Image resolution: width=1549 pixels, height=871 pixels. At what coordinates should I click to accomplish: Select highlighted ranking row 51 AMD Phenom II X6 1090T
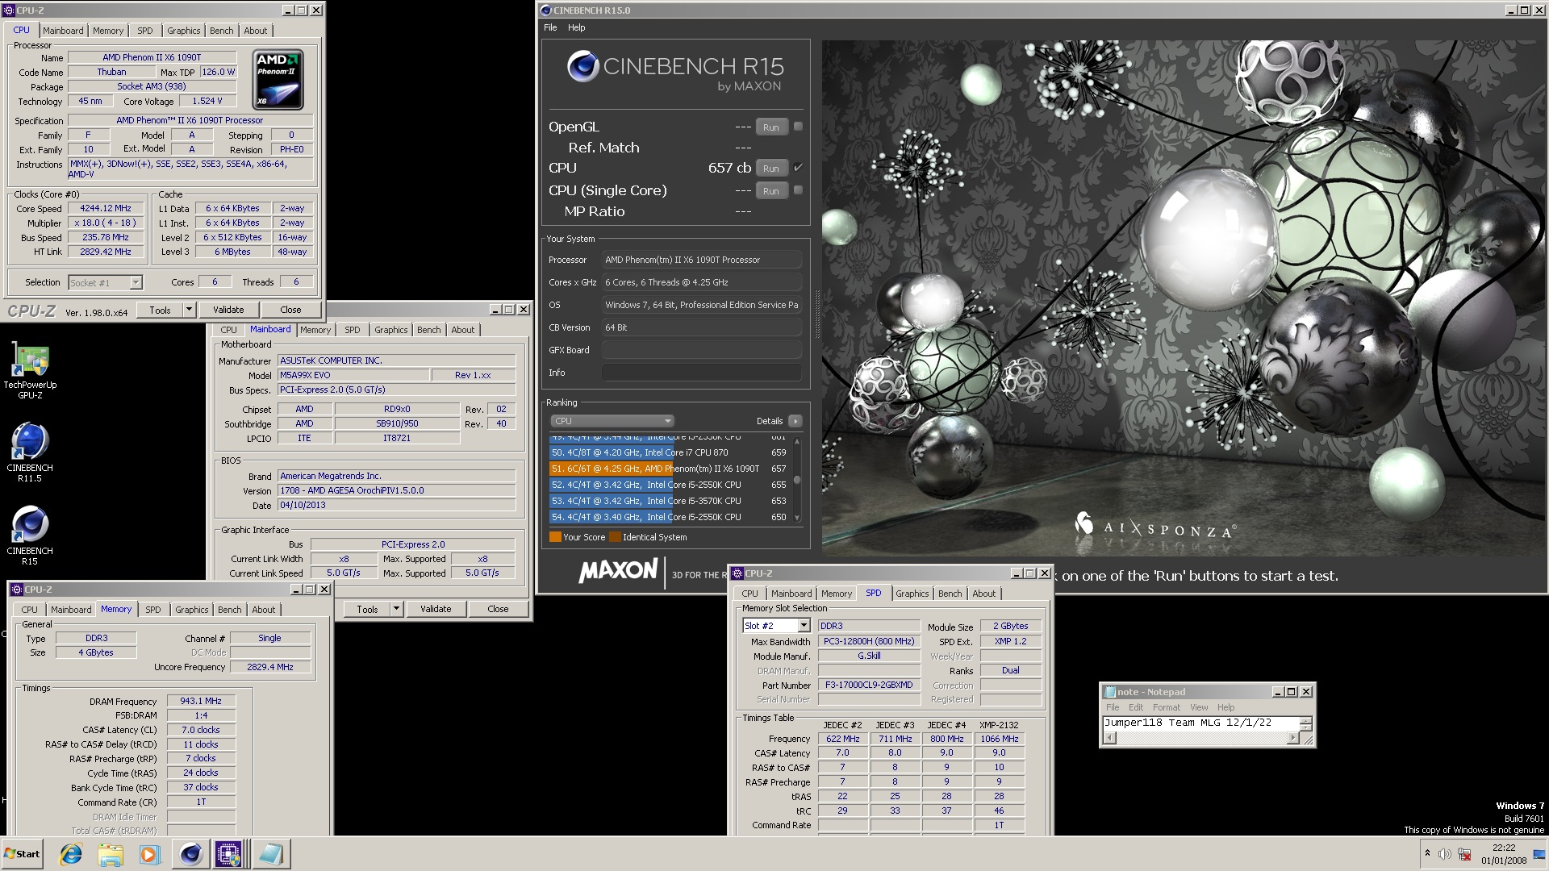point(669,469)
